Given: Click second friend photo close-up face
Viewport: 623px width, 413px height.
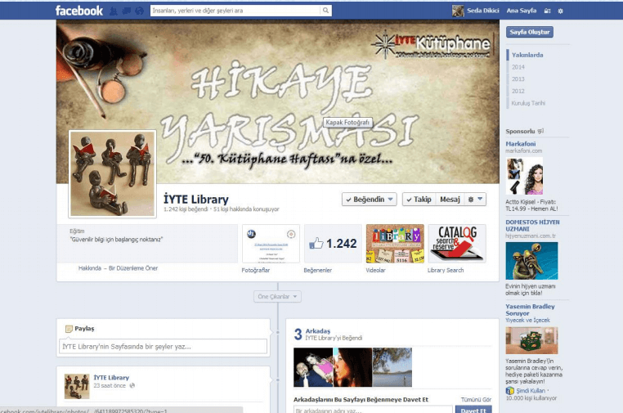Looking at the screenshot, I should pyautogui.click(x=352, y=367).
